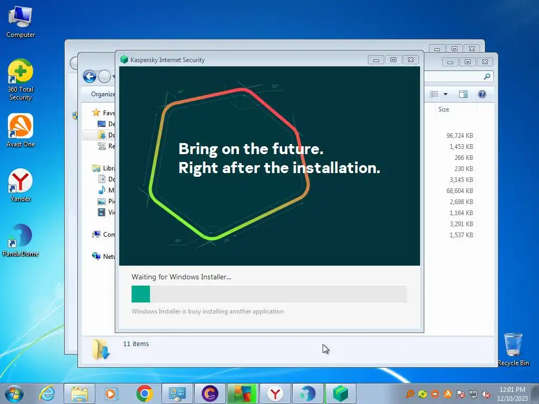Close the Kaspersky Internet Security window

pos(411,60)
